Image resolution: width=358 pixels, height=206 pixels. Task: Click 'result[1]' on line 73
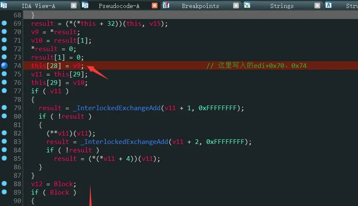48,57
